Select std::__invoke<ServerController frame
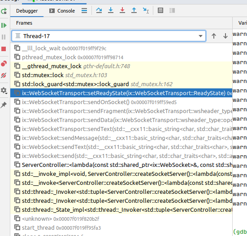This screenshot has height=236, width=247. [x=121, y=183]
